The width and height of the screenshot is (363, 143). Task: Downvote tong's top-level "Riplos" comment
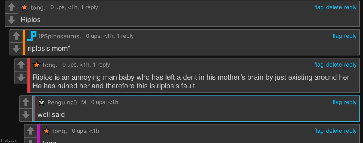pos(11,20)
